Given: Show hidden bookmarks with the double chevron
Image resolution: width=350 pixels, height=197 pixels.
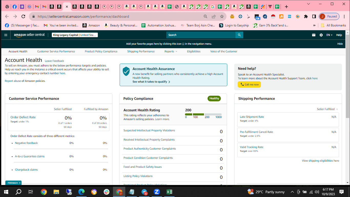Looking at the screenshot, I should (314, 25).
